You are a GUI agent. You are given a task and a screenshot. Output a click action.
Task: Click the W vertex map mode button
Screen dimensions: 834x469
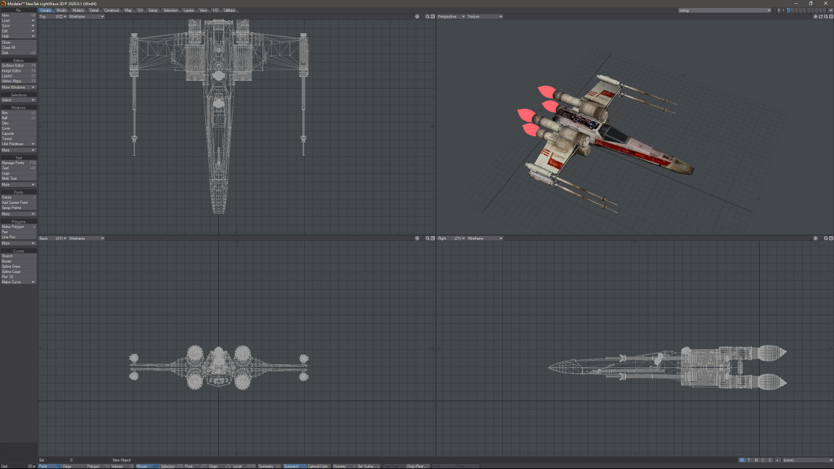click(741, 461)
